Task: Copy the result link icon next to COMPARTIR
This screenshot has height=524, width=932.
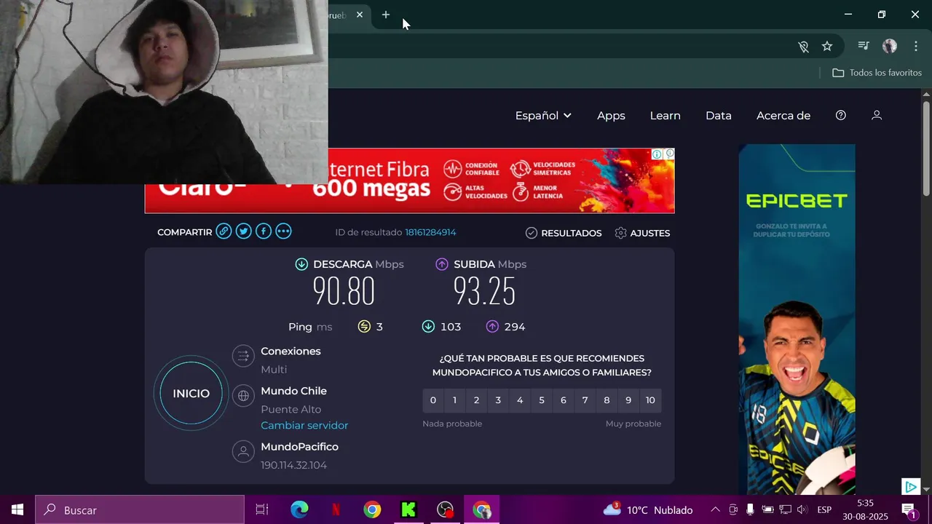Action: coord(224,231)
